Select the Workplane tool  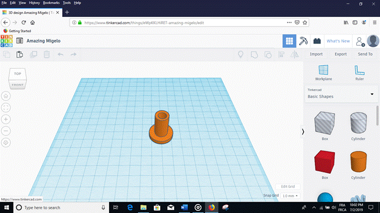323,73
